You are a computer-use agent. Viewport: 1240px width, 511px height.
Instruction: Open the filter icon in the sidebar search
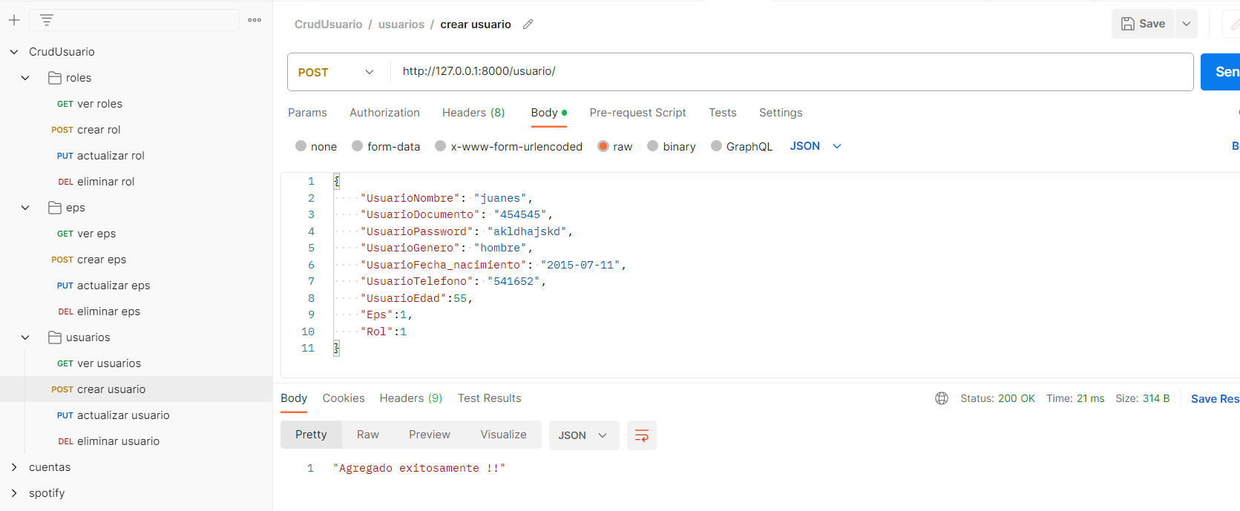pyautogui.click(x=47, y=20)
